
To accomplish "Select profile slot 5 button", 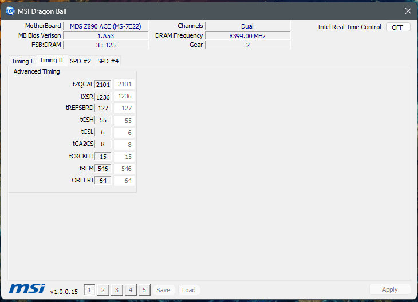I will point(144,290).
